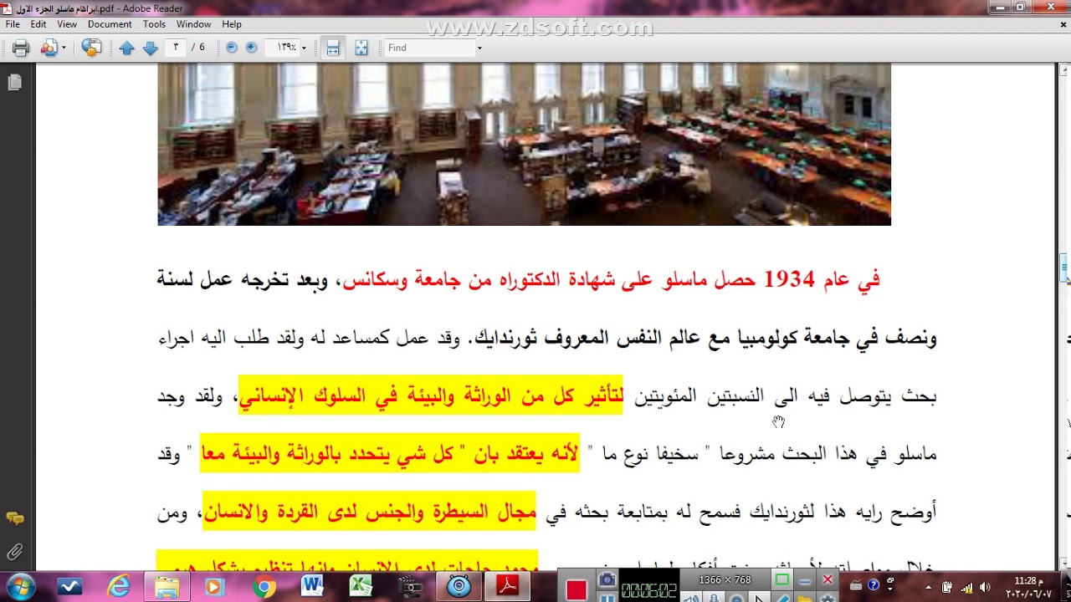Open the Attachments paperclip panel
Screen dimensions: 1071x602
coord(14,551)
